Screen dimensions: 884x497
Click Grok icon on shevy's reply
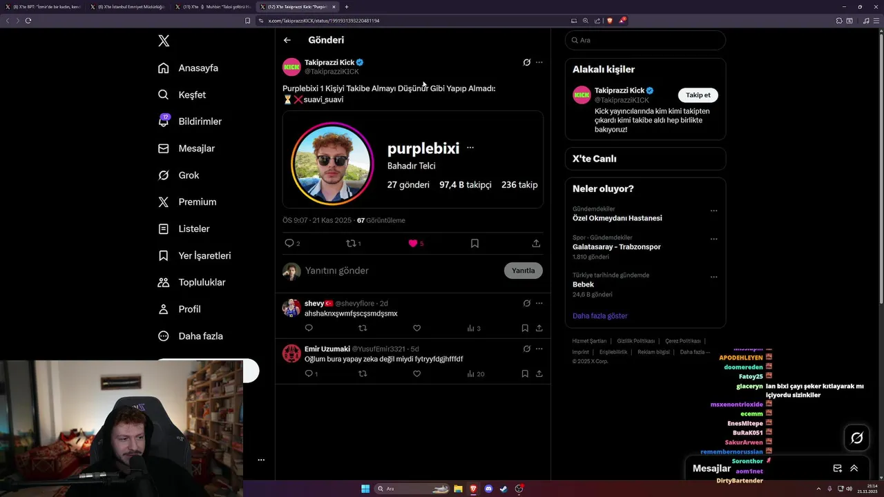pyautogui.click(x=527, y=303)
